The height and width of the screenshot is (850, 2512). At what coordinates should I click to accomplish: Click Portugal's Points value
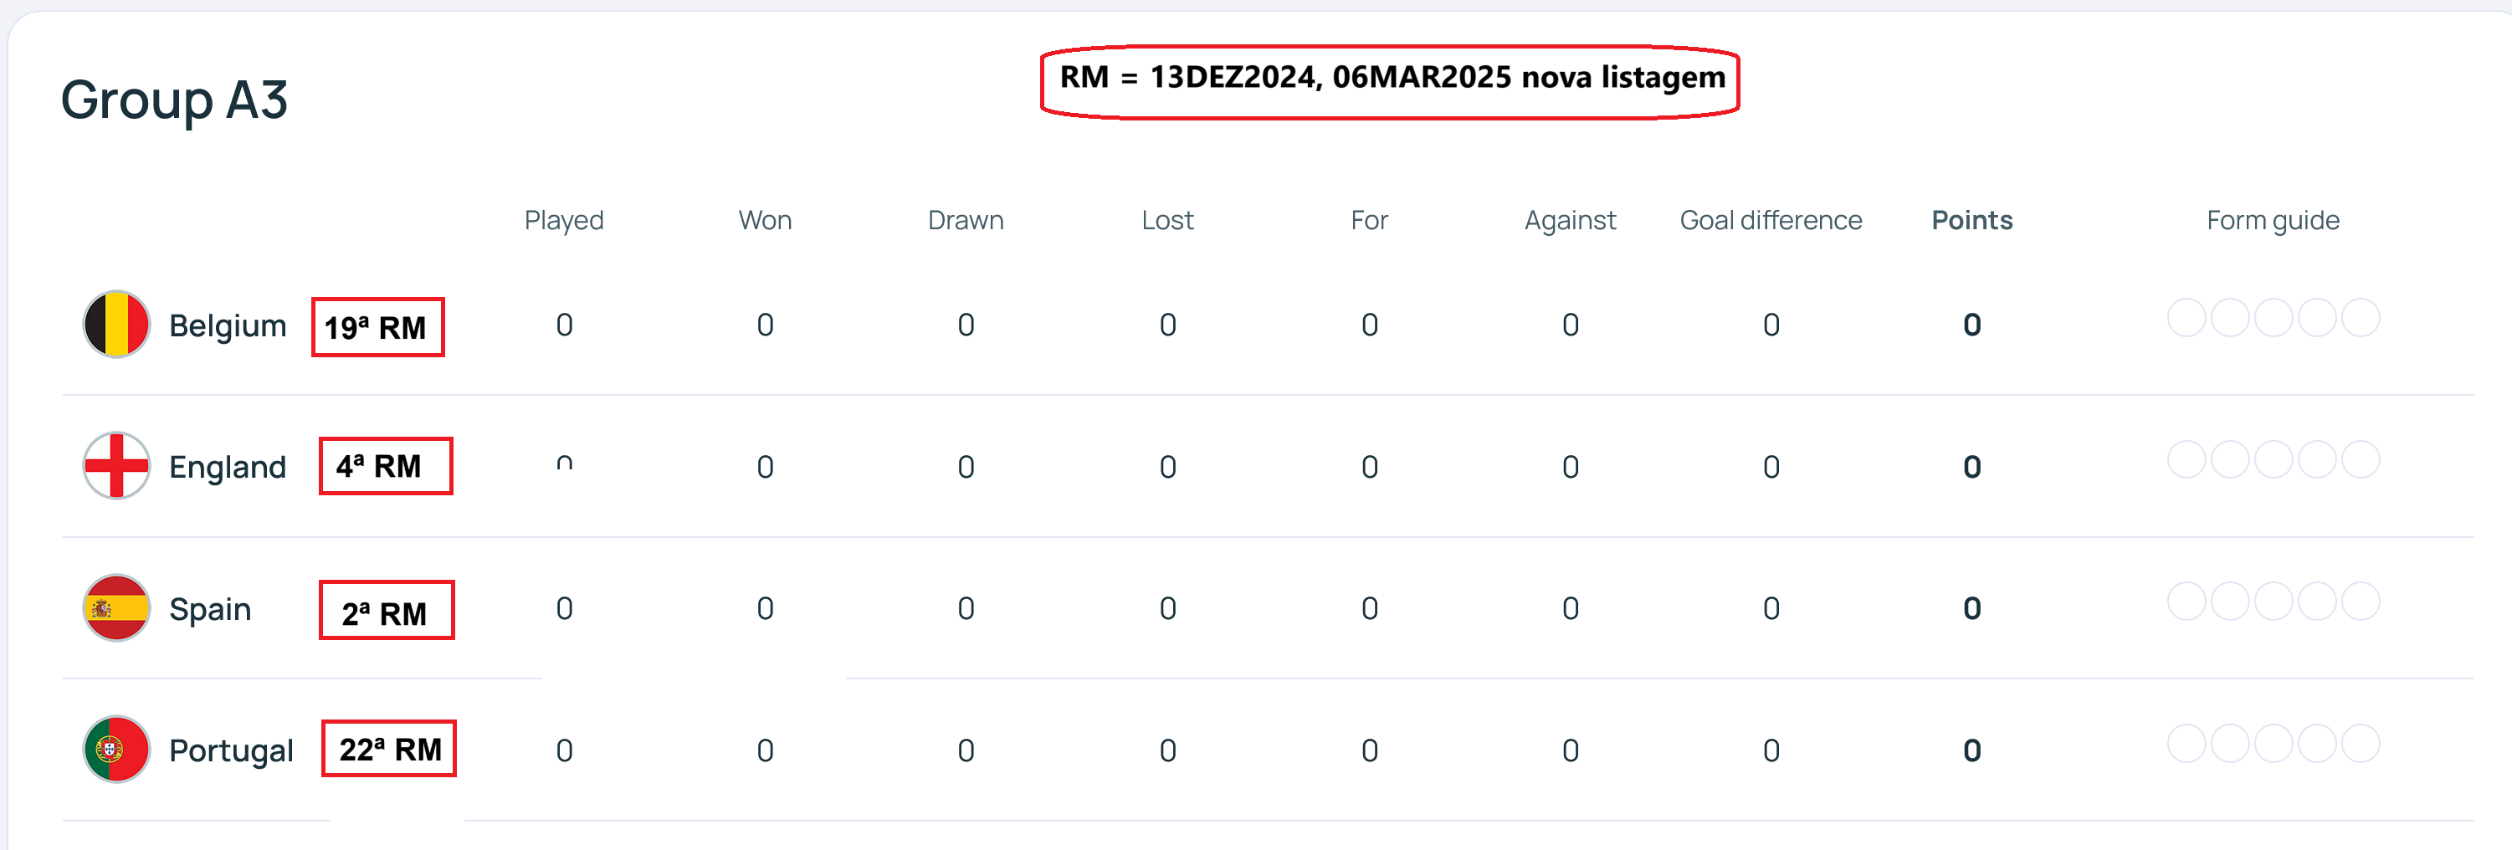click(x=1971, y=750)
